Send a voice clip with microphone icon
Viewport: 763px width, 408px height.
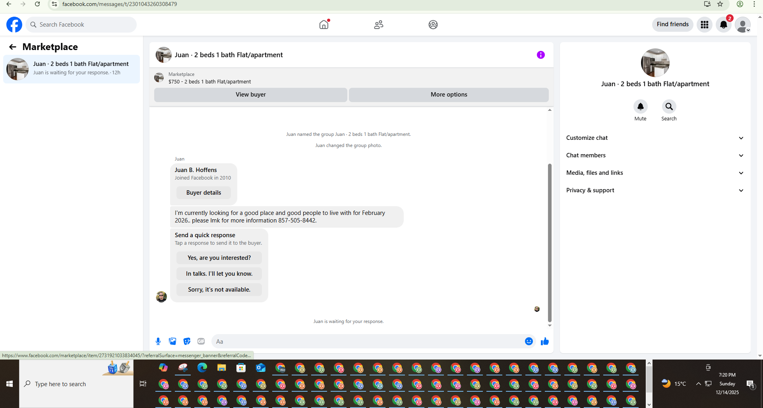158,341
